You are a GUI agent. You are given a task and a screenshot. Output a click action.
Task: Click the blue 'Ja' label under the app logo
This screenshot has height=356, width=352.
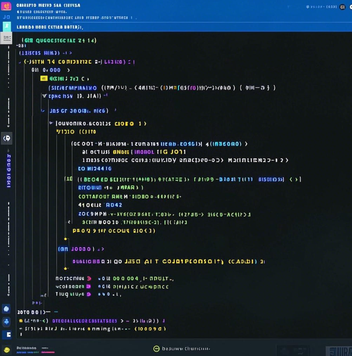6,17
